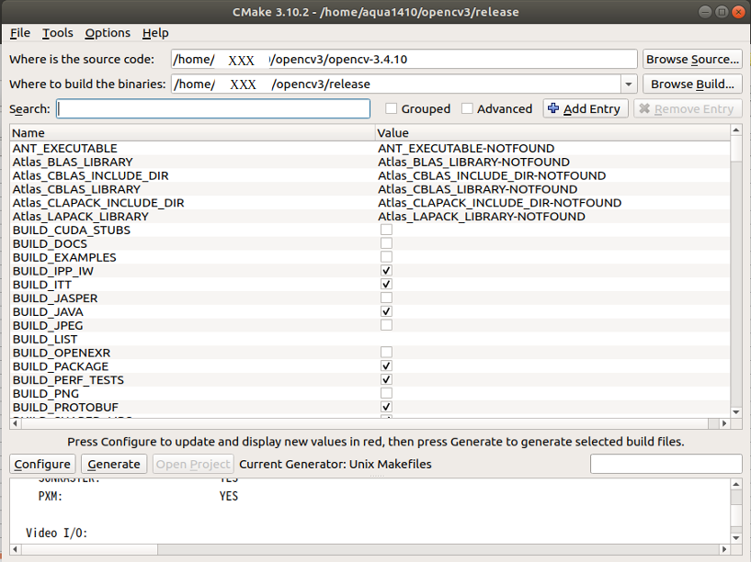Image resolution: width=751 pixels, height=562 pixels.
Task: Click the output log scroll-left arrow
Action: 16,549
